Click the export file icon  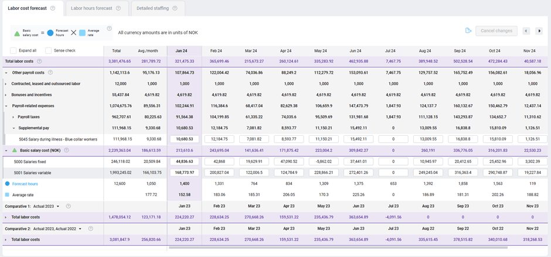(x=468, y=30)
